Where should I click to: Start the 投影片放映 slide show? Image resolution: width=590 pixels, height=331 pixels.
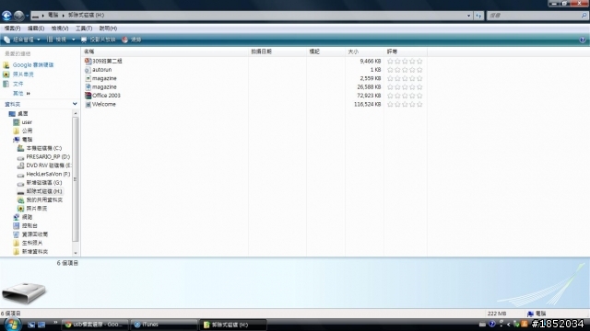click(x=99, y=40)
